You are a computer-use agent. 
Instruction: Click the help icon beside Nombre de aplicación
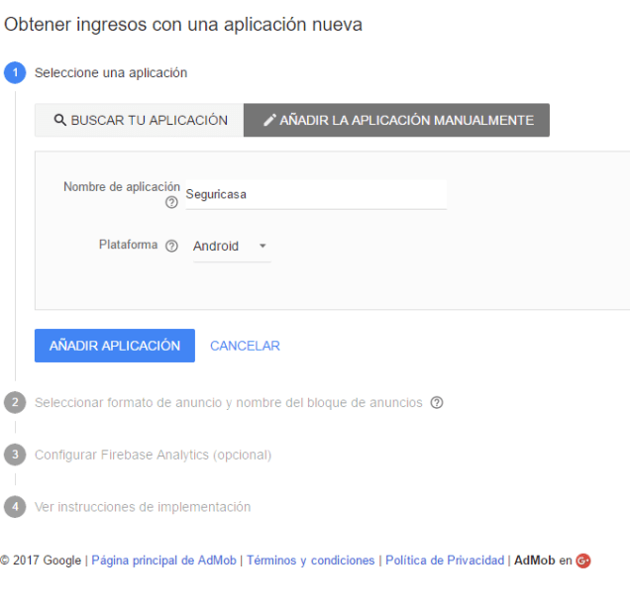(171, 203)
